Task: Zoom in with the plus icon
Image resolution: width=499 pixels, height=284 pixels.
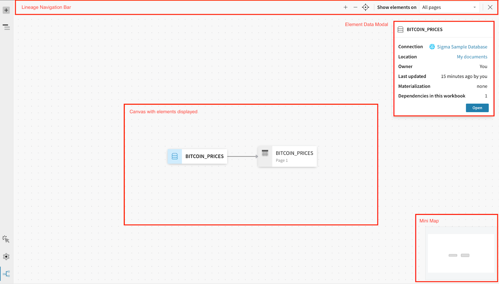Action: tap(346, 7)
